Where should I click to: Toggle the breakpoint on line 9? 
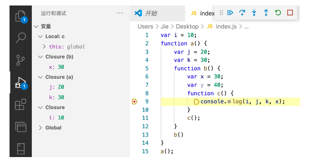(134, 101)
